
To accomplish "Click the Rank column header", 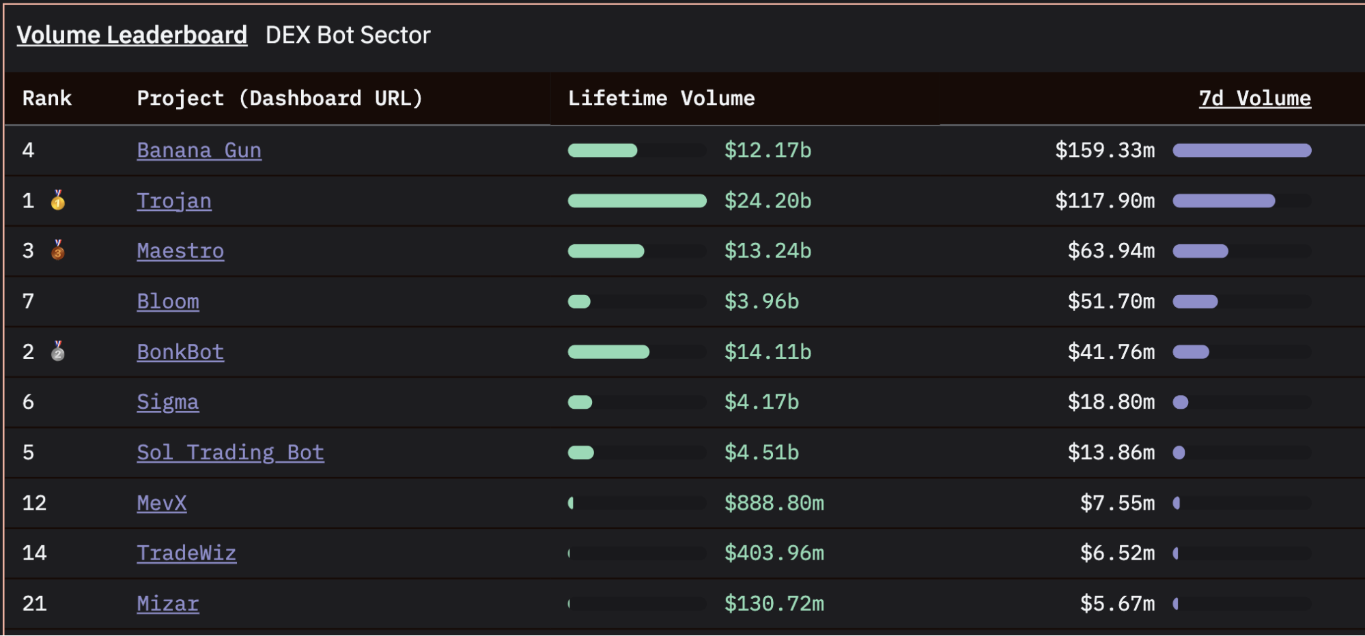I will point(47,98).
